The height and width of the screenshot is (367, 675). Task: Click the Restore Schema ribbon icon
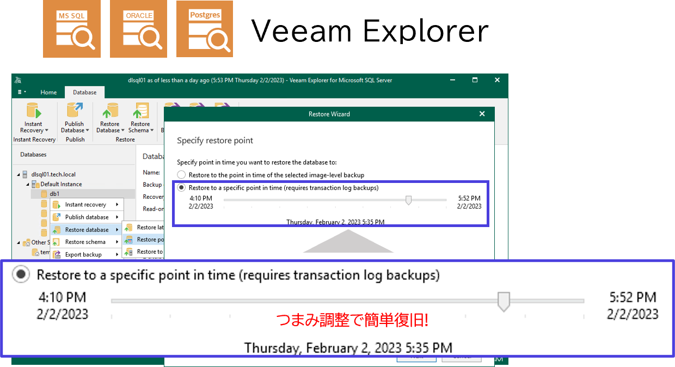pos(140,111)
